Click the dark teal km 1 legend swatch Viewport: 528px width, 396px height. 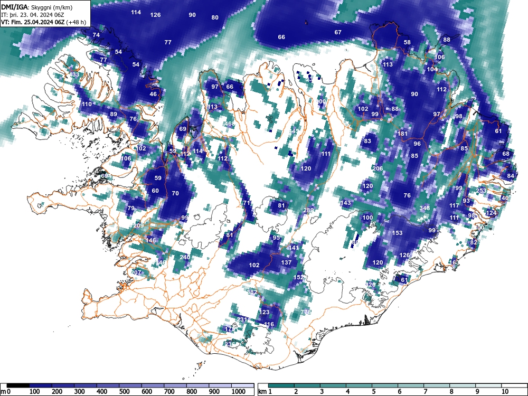pos(281,385)
